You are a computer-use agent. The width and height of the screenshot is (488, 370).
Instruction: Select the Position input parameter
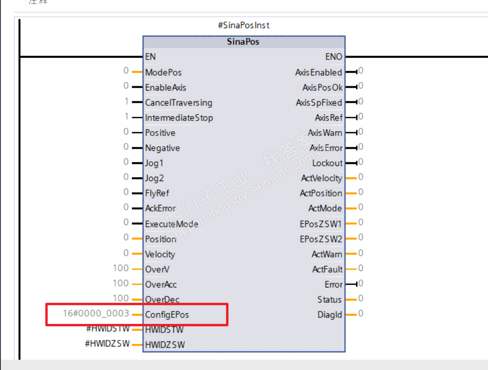click(161, 239)
